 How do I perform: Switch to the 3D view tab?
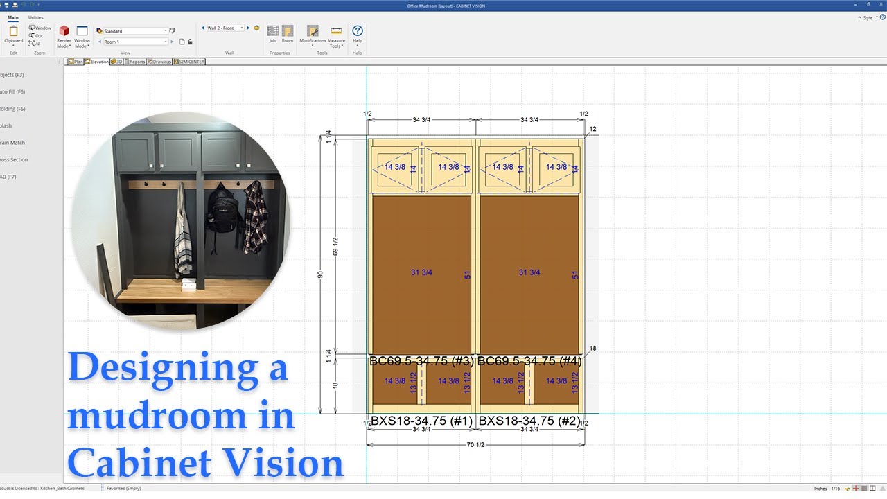click(116, 62)
